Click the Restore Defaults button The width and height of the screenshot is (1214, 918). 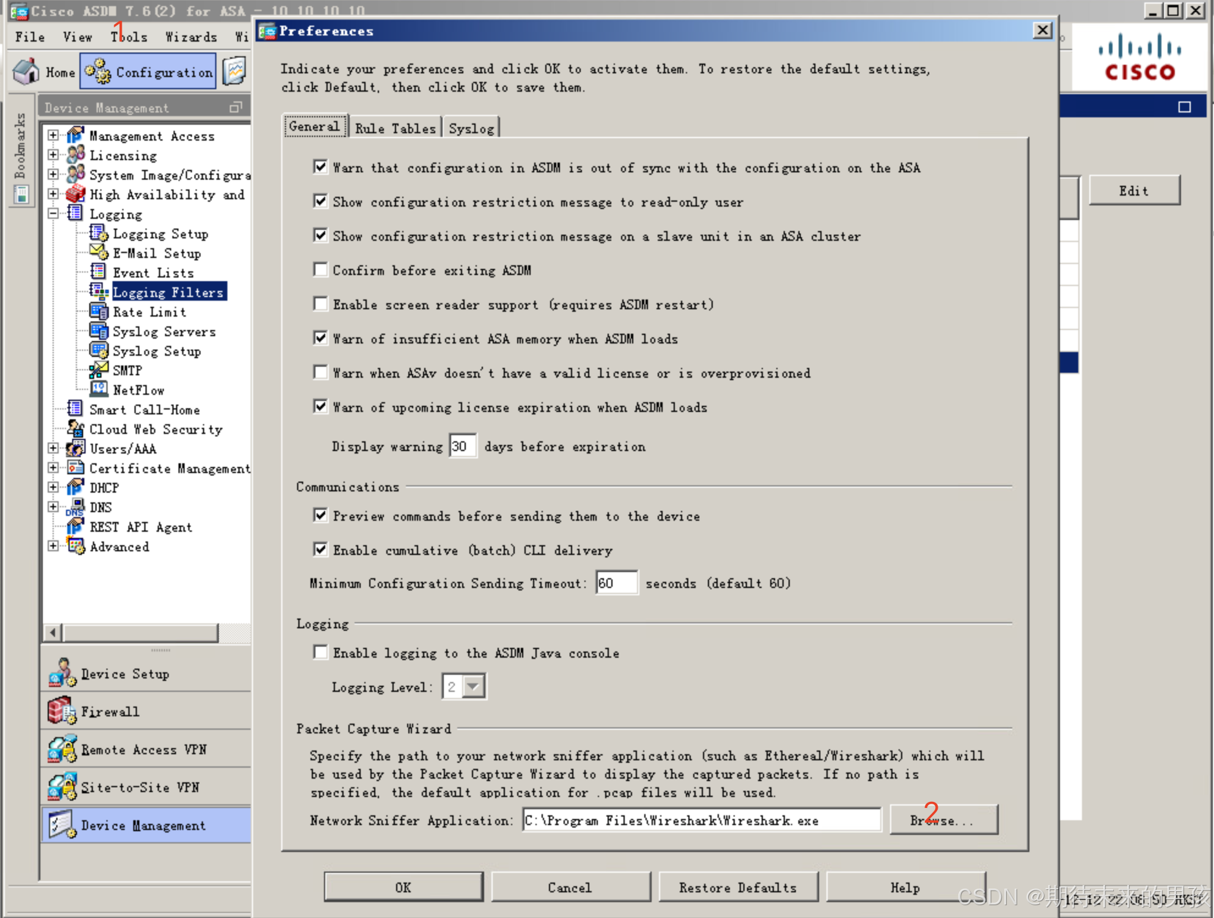tap(737, 887)
